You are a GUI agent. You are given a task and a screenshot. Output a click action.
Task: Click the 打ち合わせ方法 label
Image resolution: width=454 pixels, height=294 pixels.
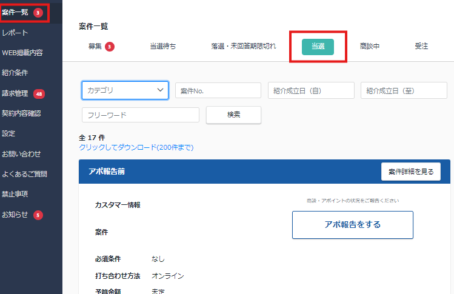(118, 276)
